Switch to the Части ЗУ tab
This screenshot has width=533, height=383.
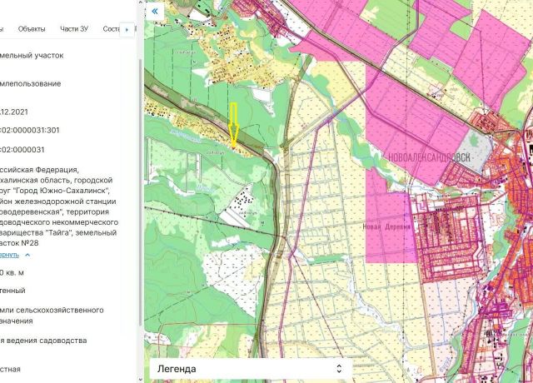pyautogui.click(x=74, y=29)
